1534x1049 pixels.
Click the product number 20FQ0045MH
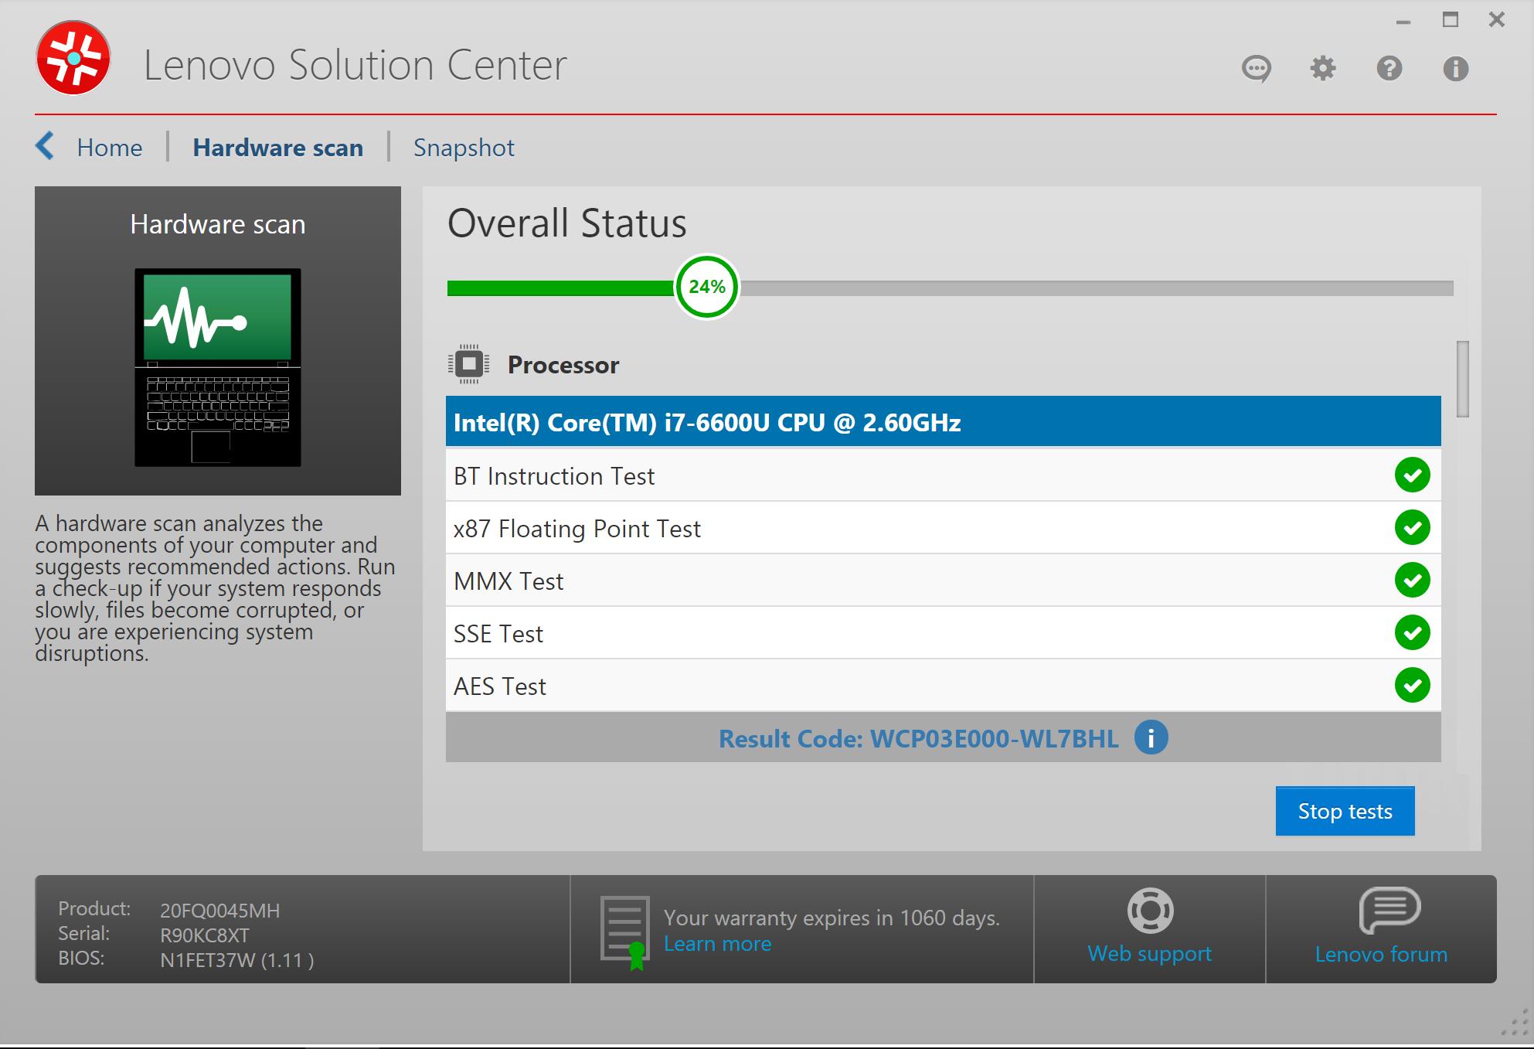[219, 911]
